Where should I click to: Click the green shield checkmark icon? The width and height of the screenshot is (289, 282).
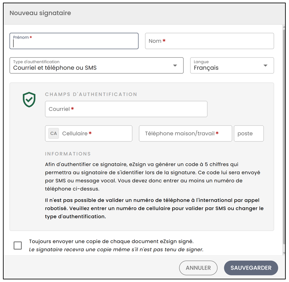(29, 100)
